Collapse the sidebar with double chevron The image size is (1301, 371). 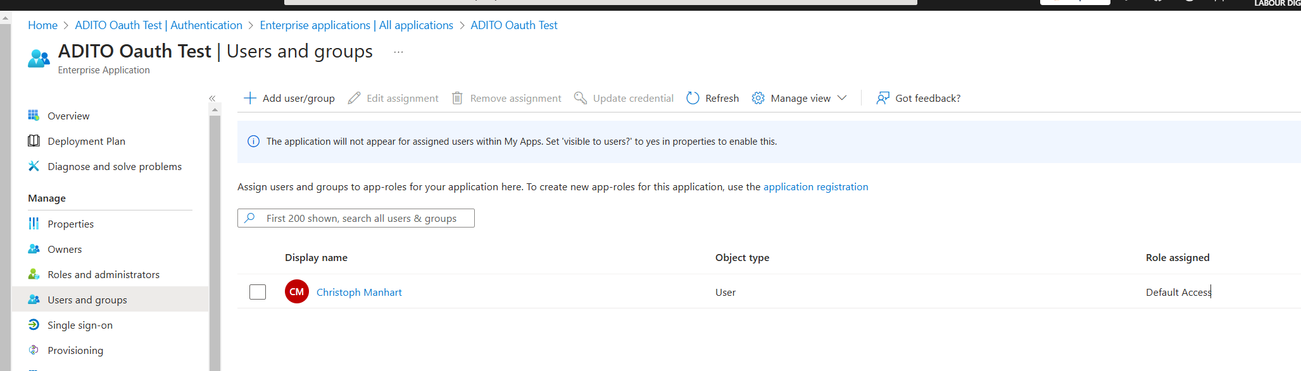[212, 98]
